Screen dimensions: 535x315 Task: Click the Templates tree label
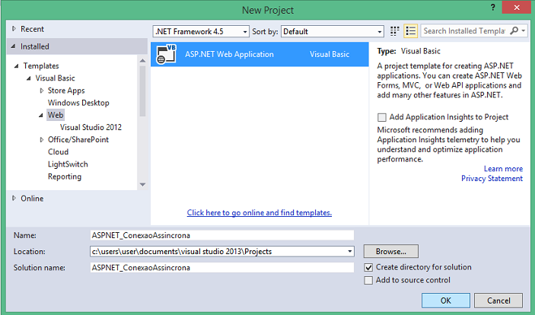tap(41, 66)
